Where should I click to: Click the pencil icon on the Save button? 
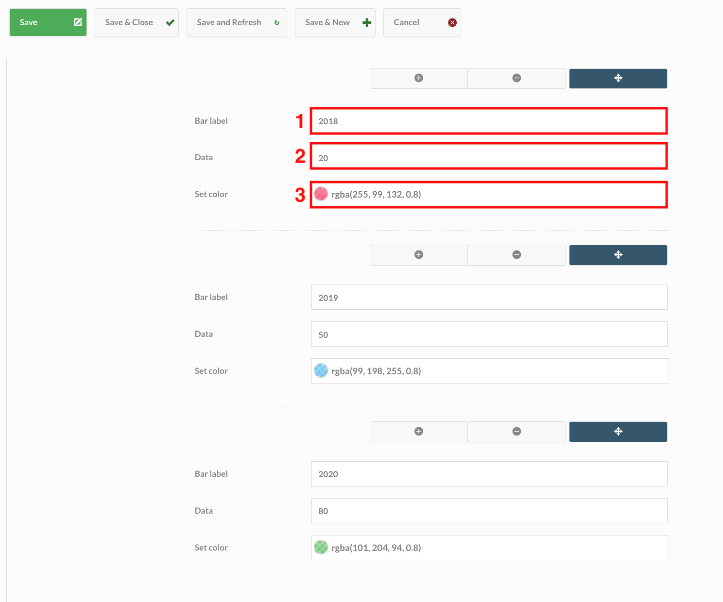point(77,22)
